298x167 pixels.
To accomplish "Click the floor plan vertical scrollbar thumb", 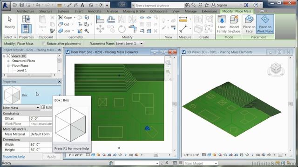I will point(175,104).
